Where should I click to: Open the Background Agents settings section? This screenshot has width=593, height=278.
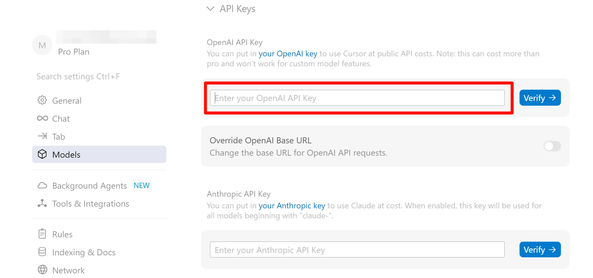(90, 186)
